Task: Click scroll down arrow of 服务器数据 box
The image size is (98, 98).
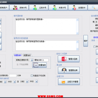Action: point(77,33)
